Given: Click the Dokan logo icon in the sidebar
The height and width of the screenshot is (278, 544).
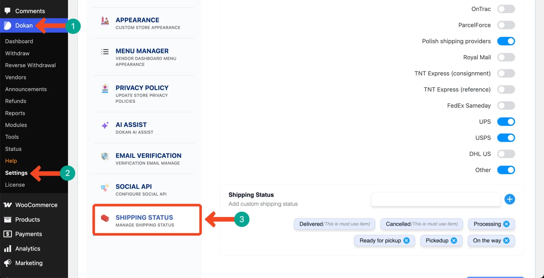Looking at the screenshot, I should pyautogui.click(x=8, y=25).
